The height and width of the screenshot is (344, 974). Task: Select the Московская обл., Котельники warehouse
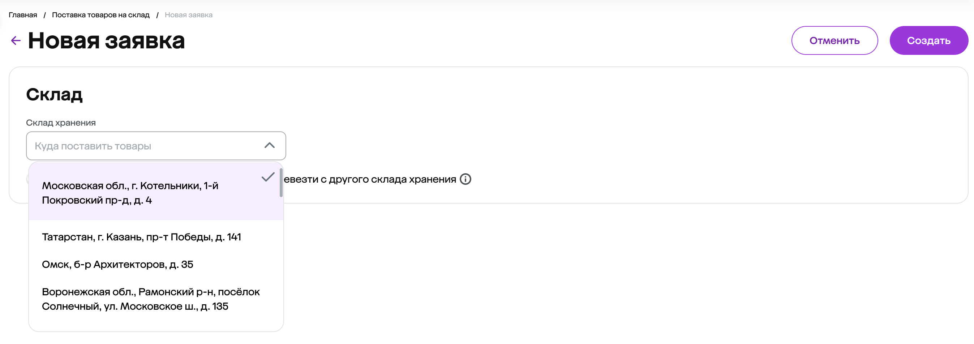tap(130, 193)
